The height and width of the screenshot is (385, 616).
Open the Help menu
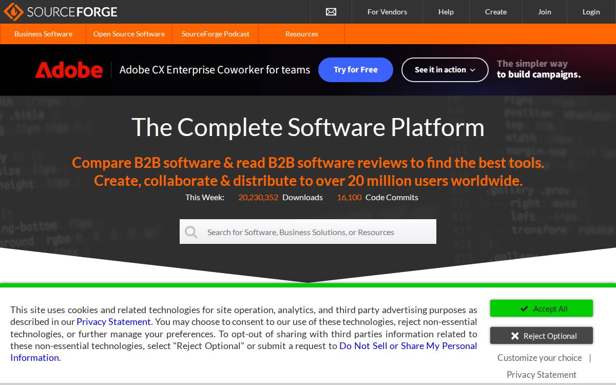(x=446, y=12)
